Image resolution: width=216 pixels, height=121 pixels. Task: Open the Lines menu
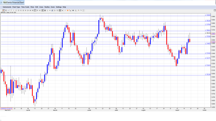coord(41,7)
